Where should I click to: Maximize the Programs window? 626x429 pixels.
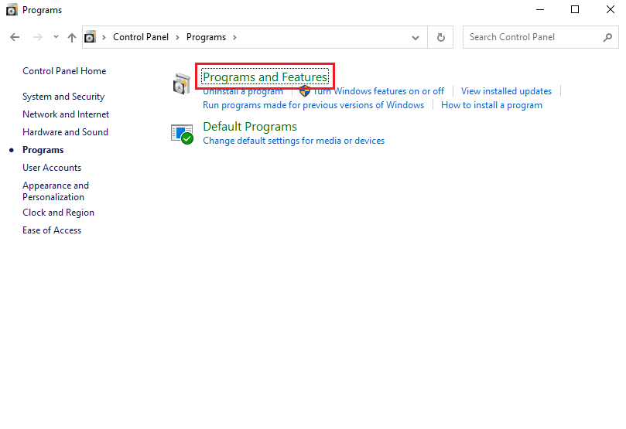tap(575, 9)
